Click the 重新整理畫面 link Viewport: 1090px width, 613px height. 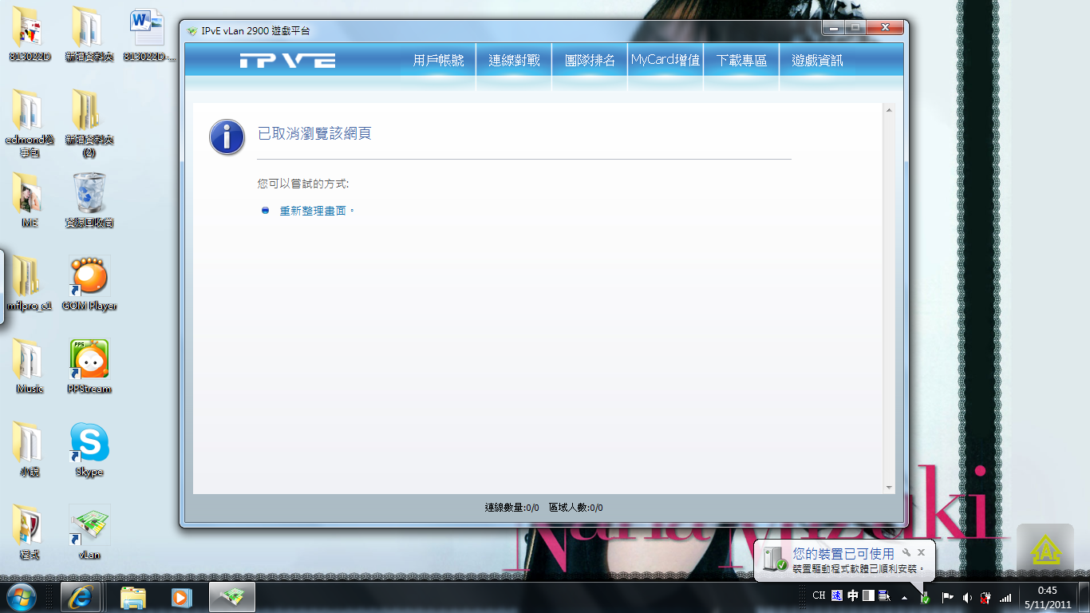tap(314, 211)
